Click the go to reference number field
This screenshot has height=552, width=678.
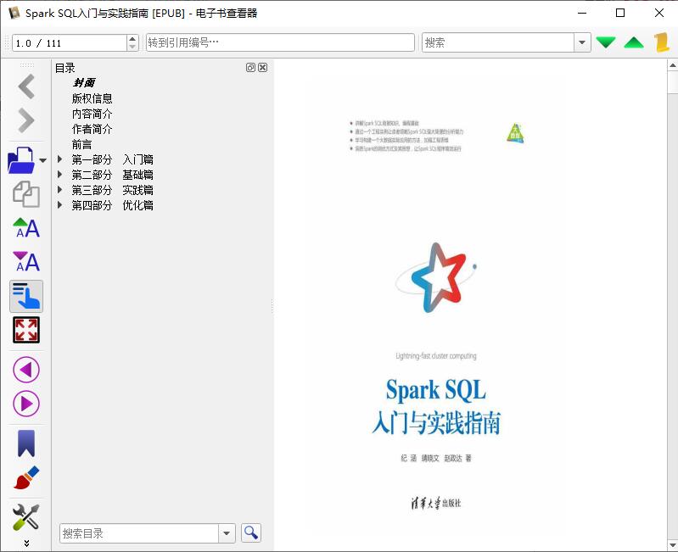pyautogui.click(x=280, y=42)
